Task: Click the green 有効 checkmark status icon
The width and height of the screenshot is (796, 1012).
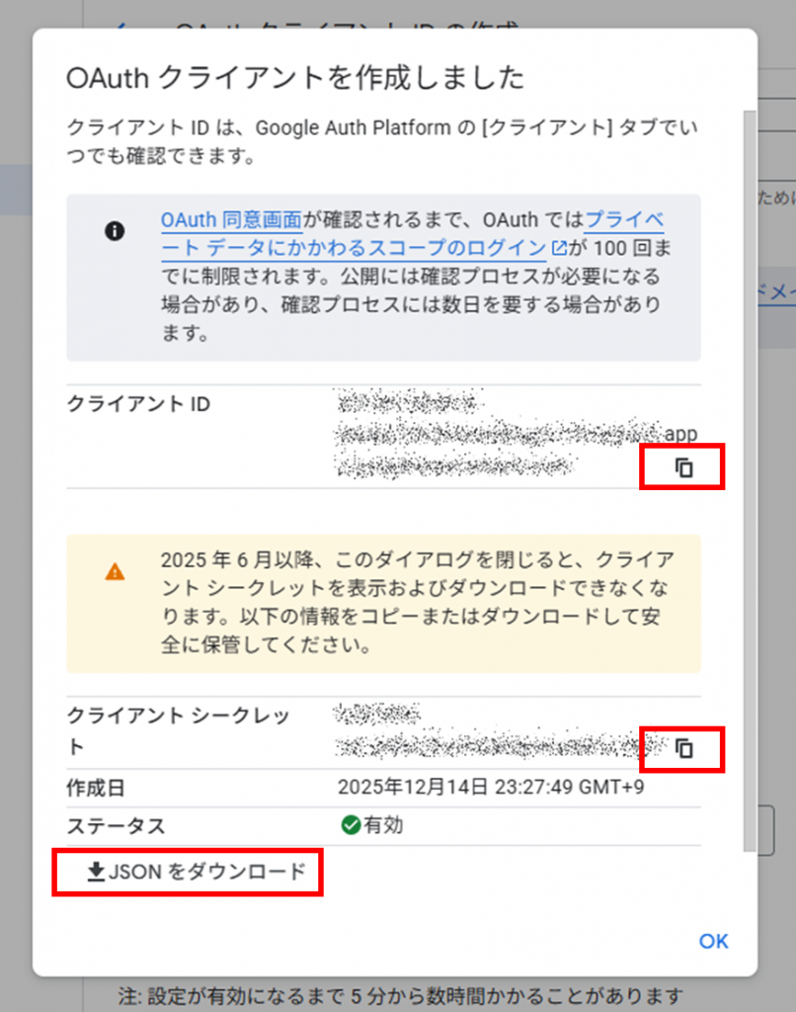Action: pyautogui.click(x=350, y=825)
